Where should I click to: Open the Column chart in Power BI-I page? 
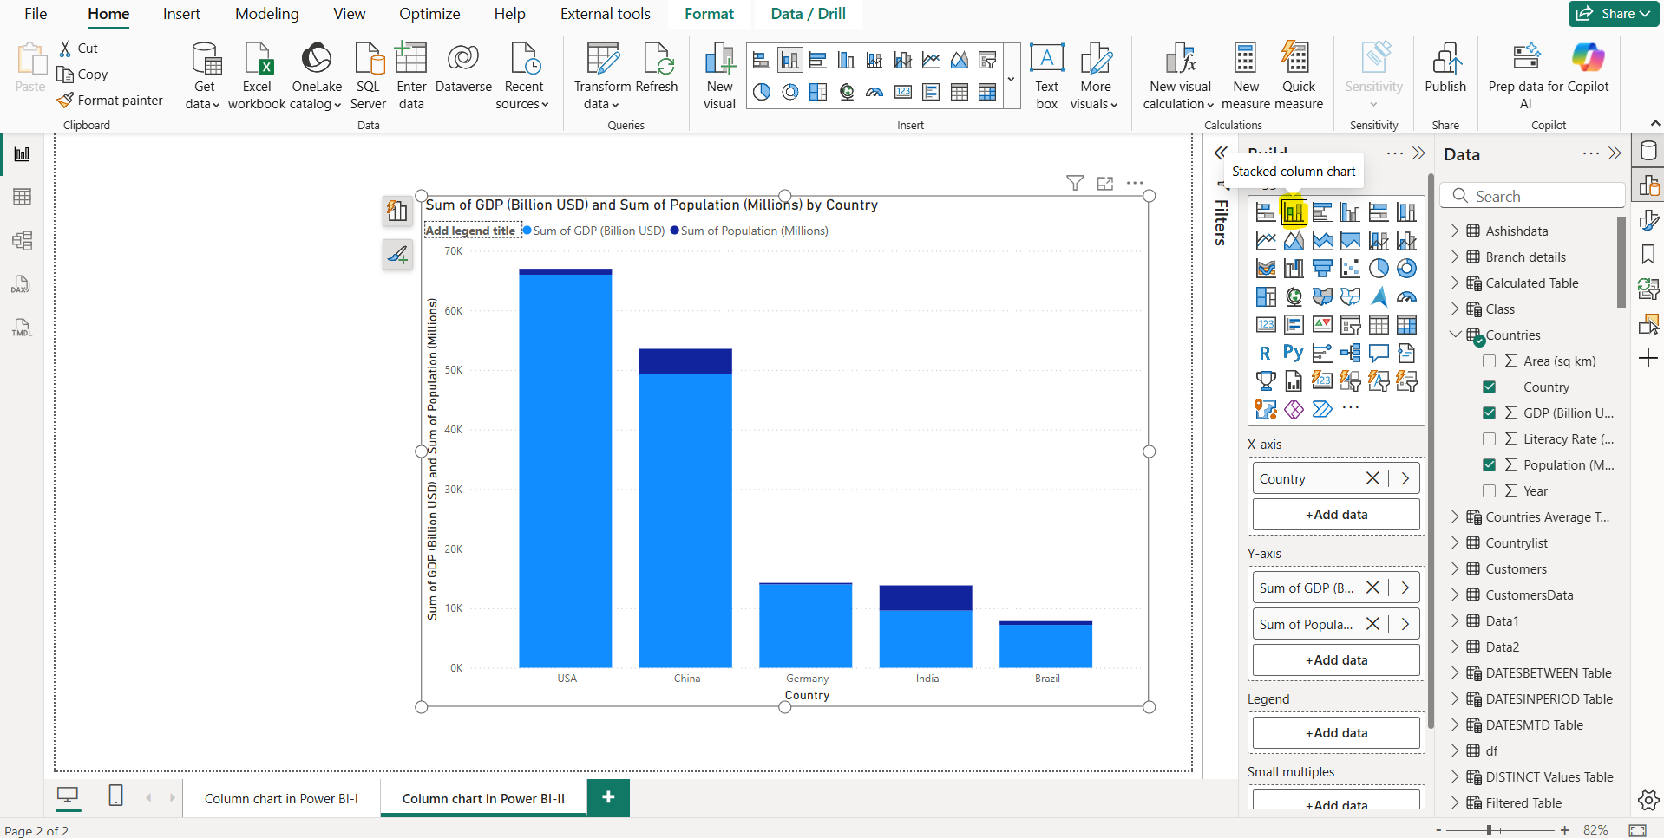pos(281,798)
